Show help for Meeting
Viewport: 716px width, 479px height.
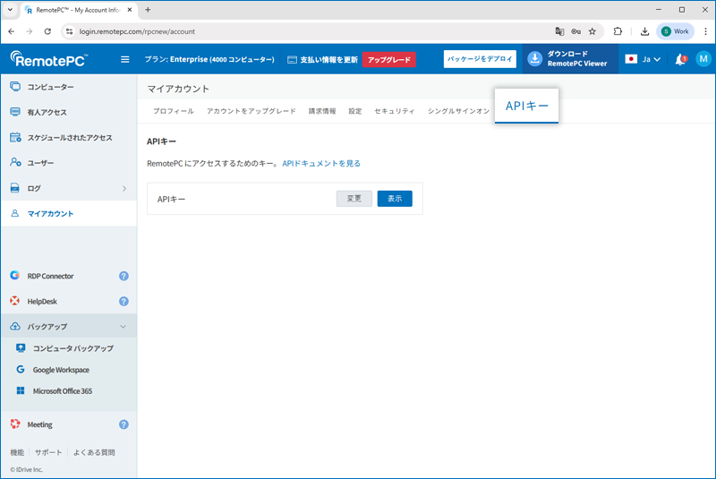(124, 424)
